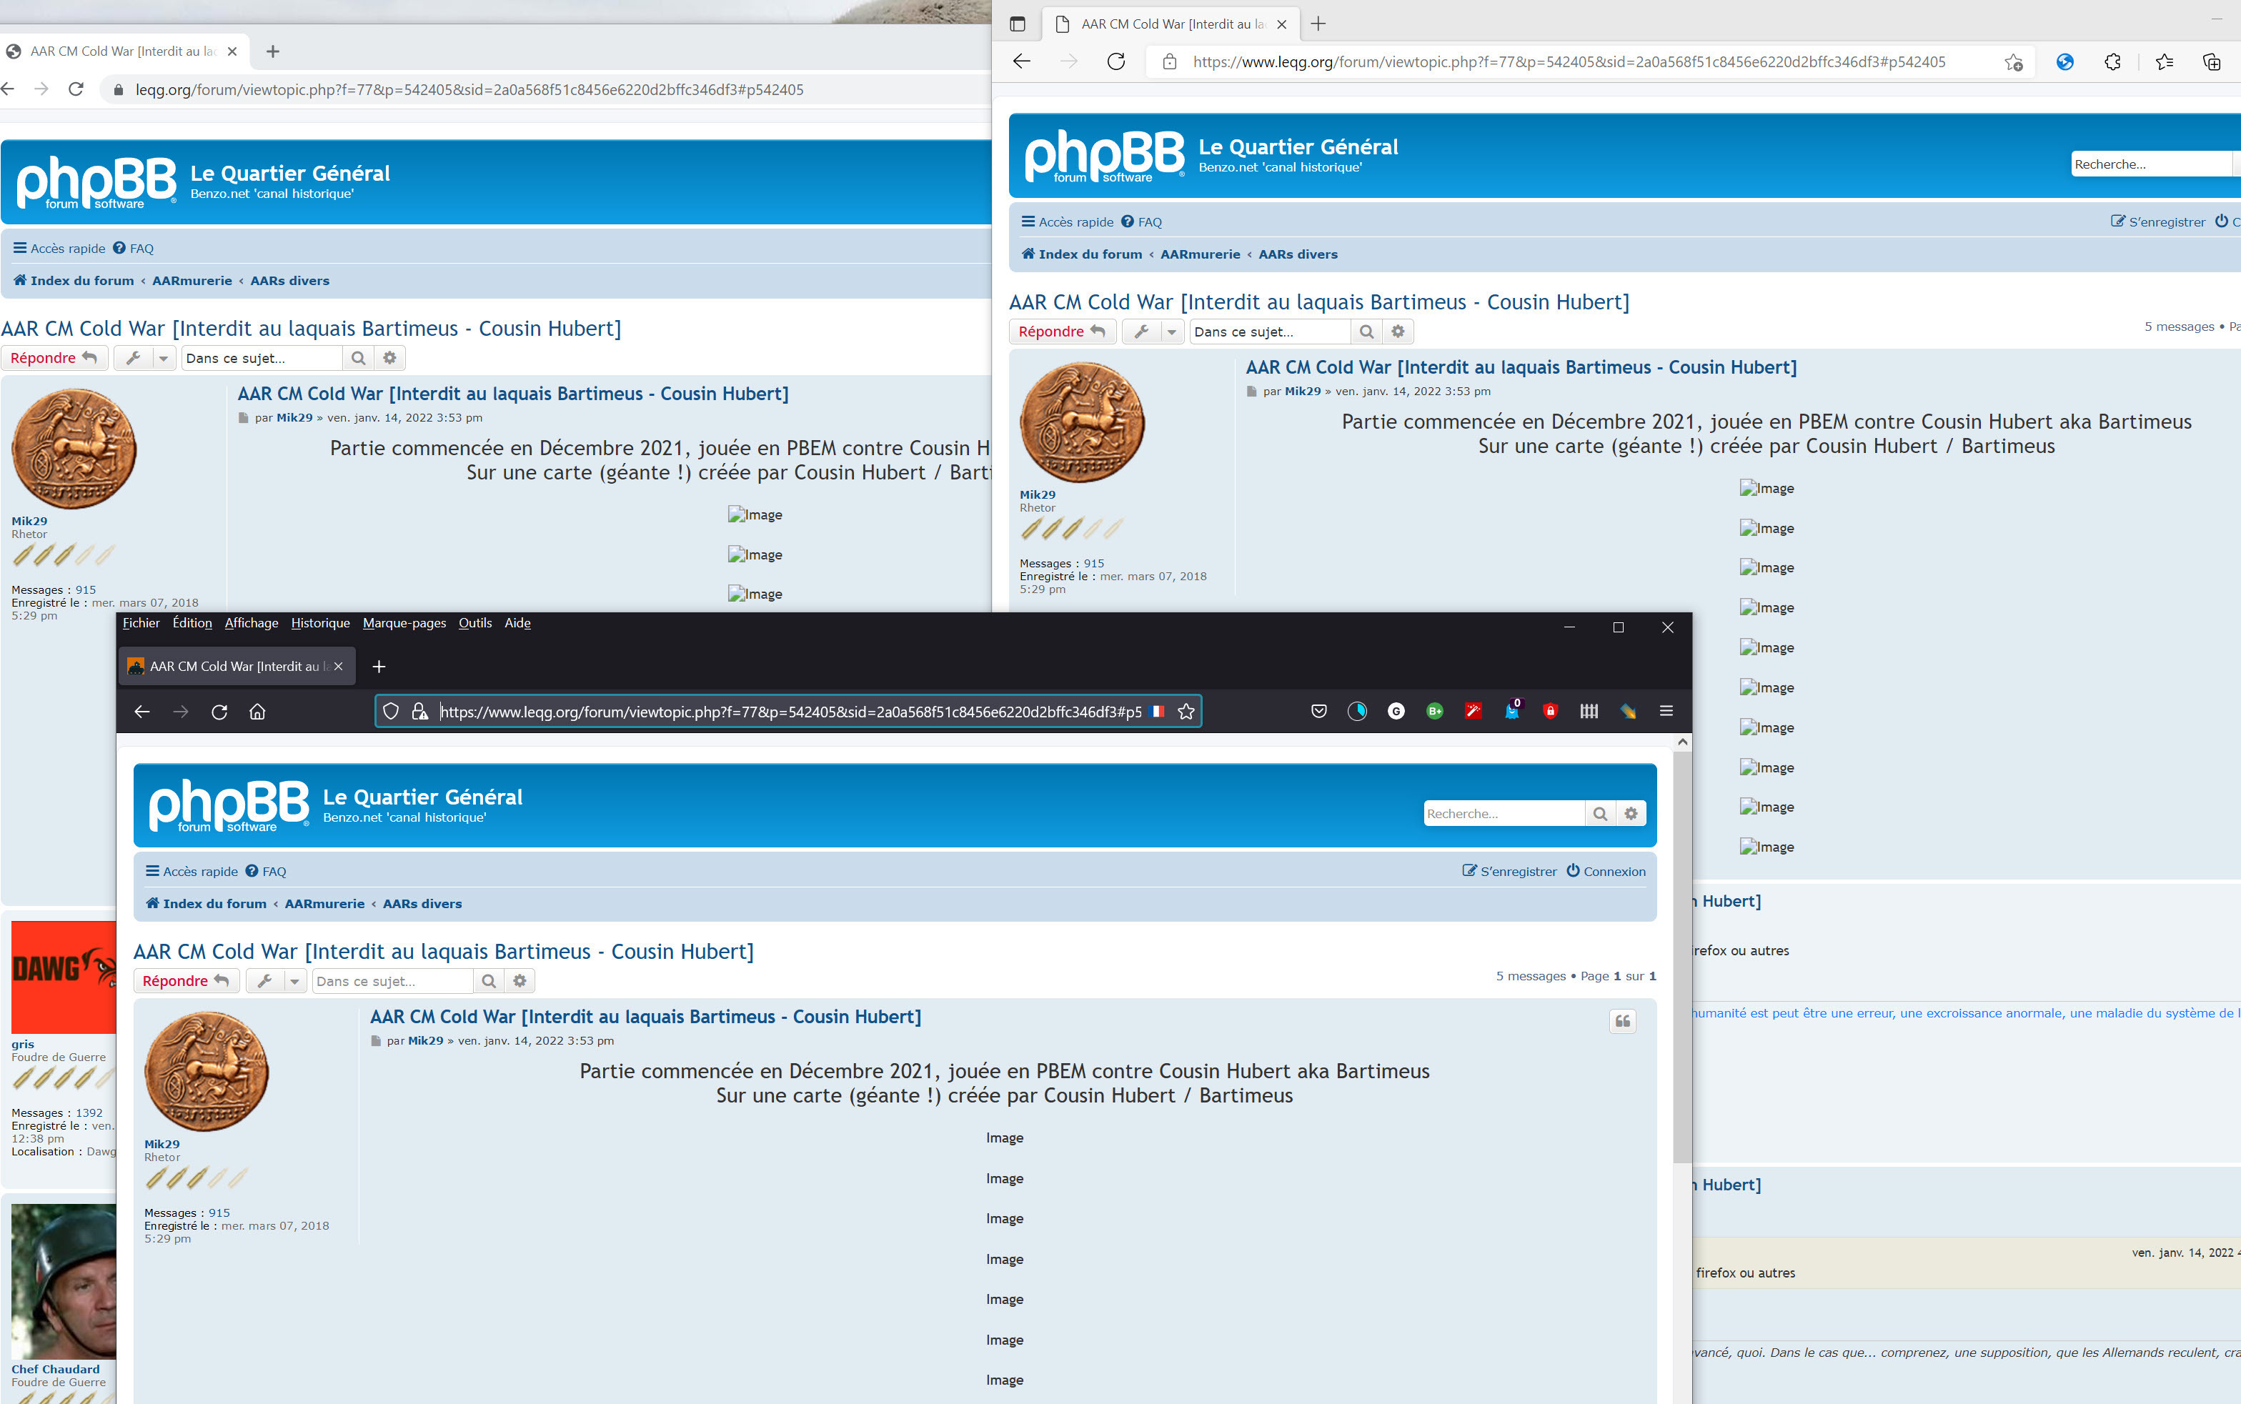This screenshot has width=2241, height=1404.
Task: Click the Pocket save icon in Firefox toolbar
Action: click(x=1318, y=711)
